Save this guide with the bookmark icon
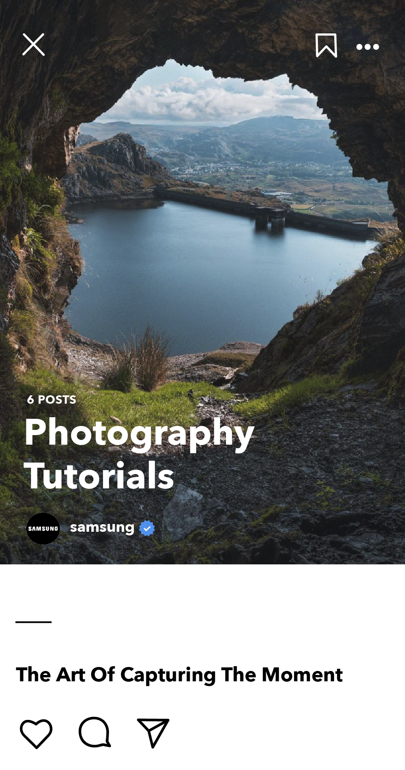This screenshot has width=405, height=770. click(326, 45)
